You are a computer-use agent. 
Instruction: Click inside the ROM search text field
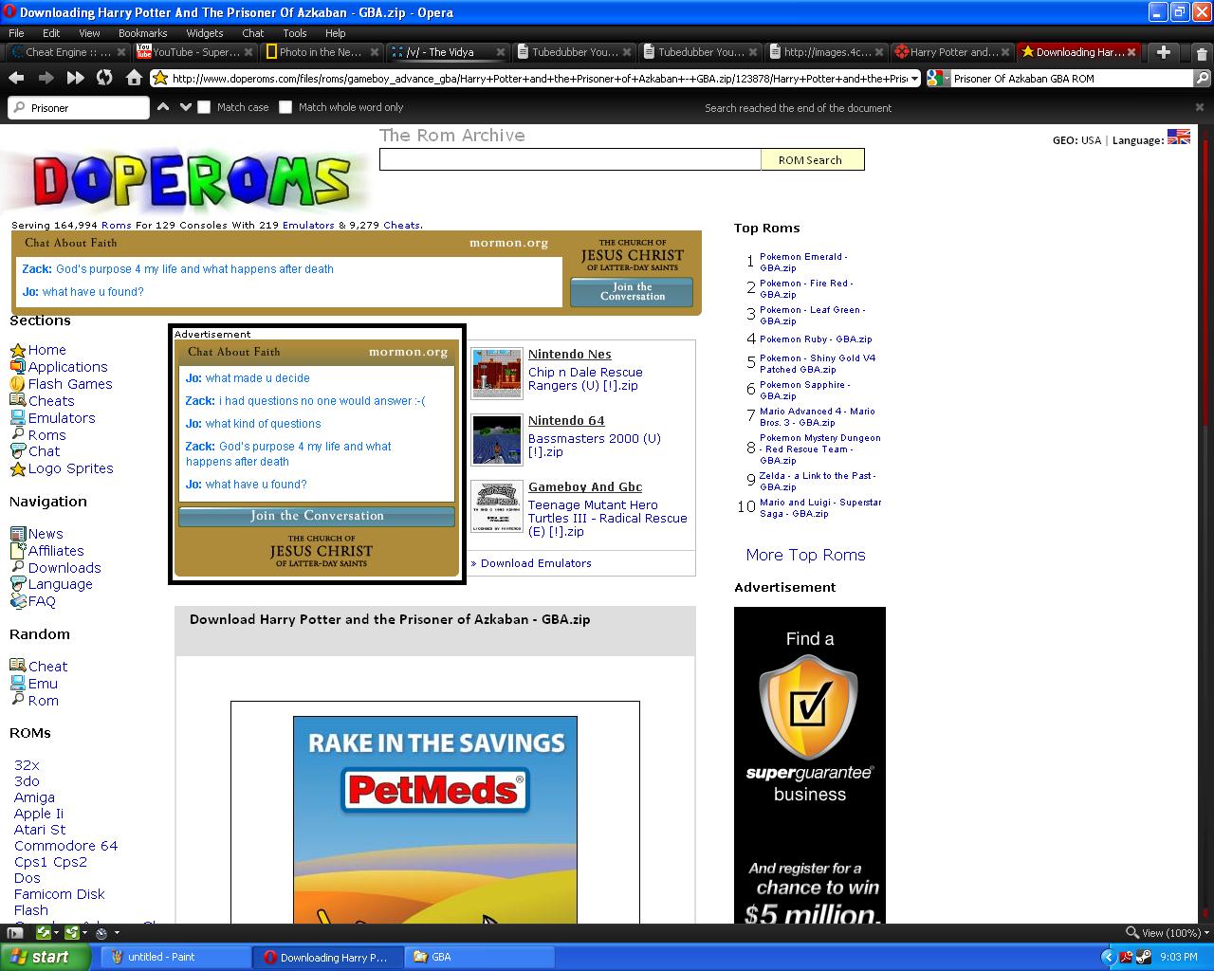click(x=570, y=159)
